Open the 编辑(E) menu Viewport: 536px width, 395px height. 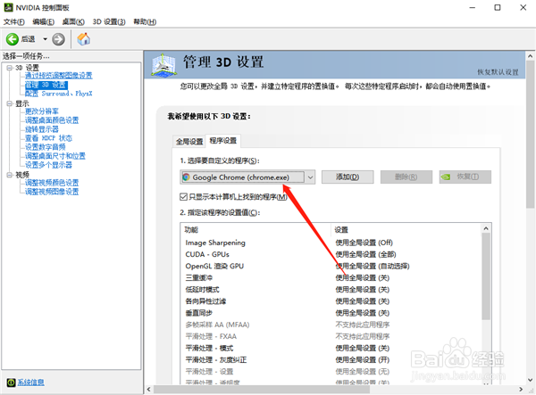pyautogui.click(x=44, y=21)
